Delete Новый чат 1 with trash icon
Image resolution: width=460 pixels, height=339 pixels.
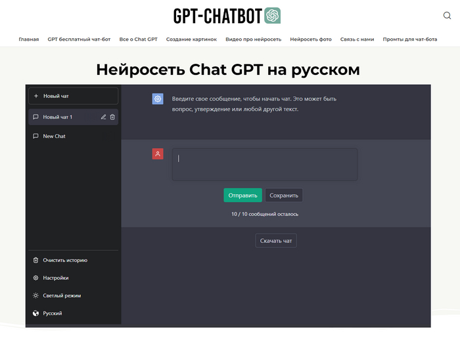(112, 117)
